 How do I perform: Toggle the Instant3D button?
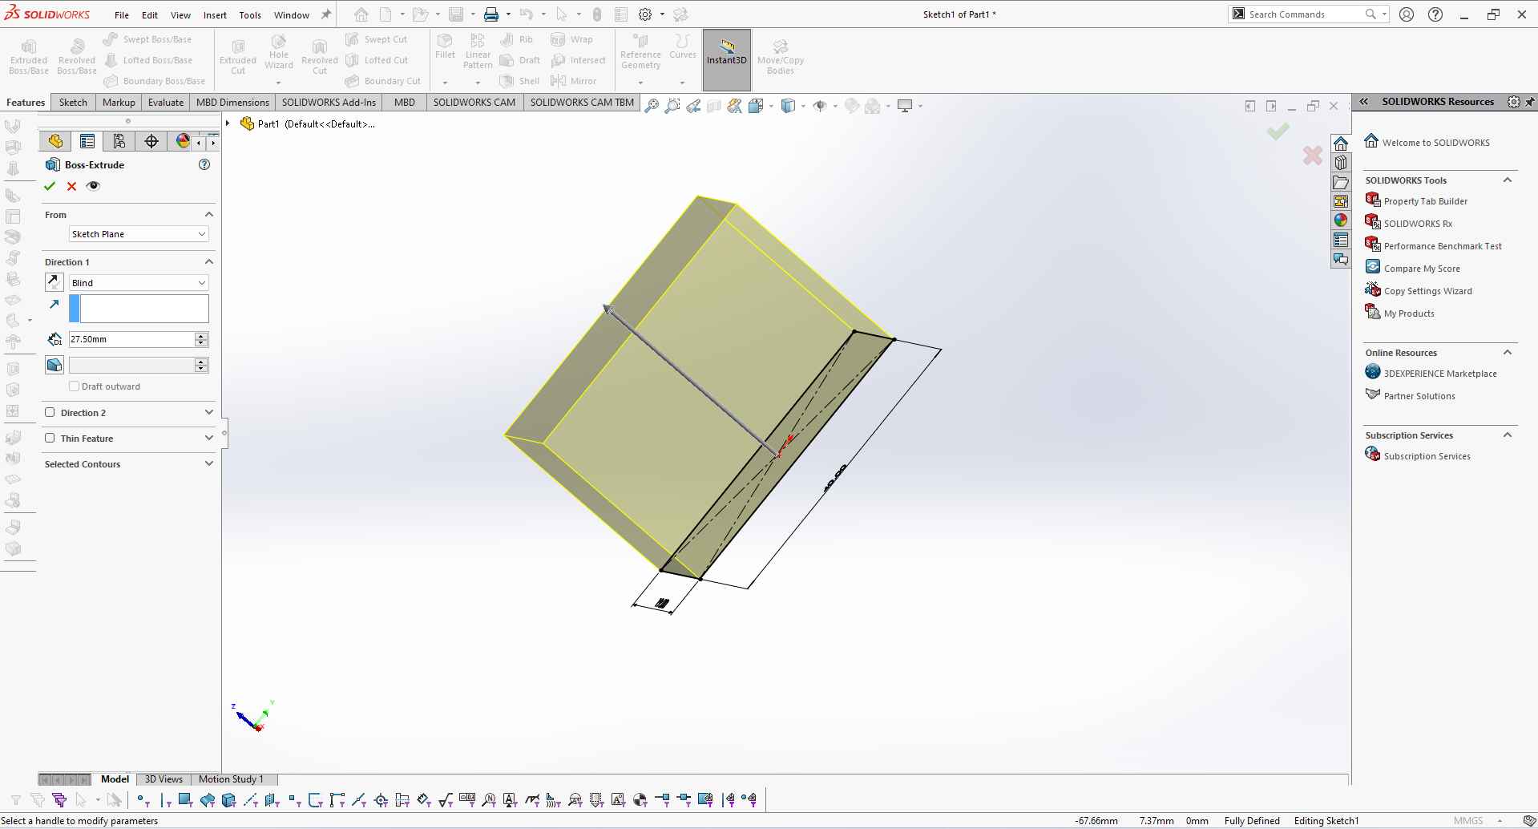click(727, 59)
